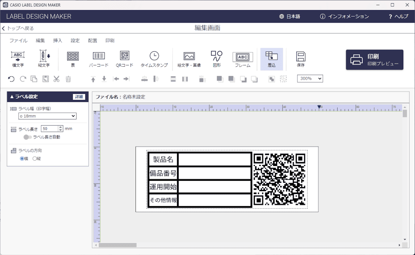Click the 印刷 print preview button

pos(375,60)
